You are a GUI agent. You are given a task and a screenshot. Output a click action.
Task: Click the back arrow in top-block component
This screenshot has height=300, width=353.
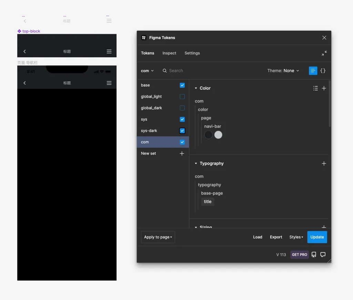pyautogui.click(x=25, y=51)
